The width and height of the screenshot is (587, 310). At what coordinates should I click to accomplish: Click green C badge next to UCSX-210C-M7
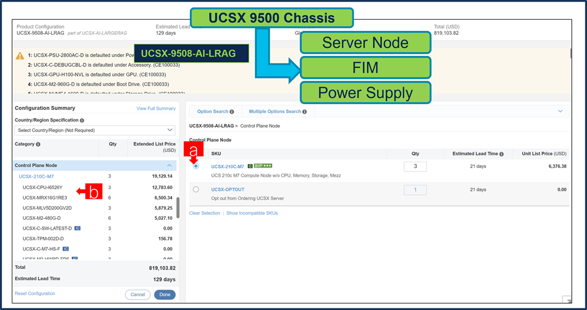[x=250, y=166]
